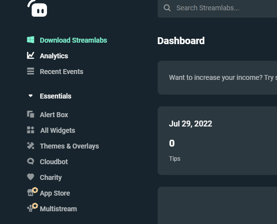Click the Jul 29, 2022 date
Screen dimensions: 277x224
[190, 124]
